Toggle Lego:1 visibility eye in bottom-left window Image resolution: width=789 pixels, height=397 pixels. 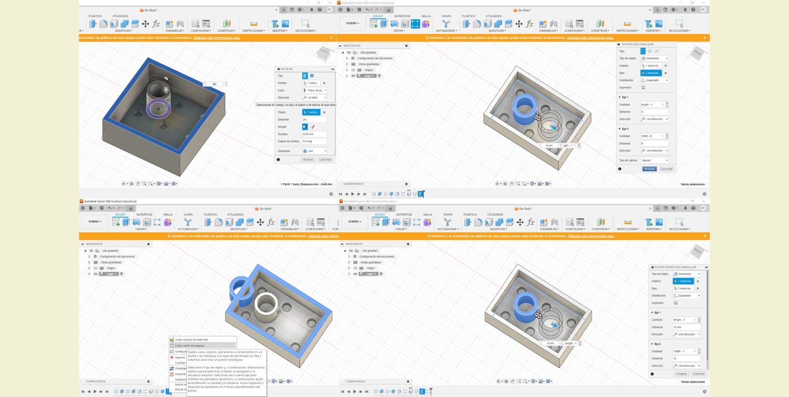(95, 274)
